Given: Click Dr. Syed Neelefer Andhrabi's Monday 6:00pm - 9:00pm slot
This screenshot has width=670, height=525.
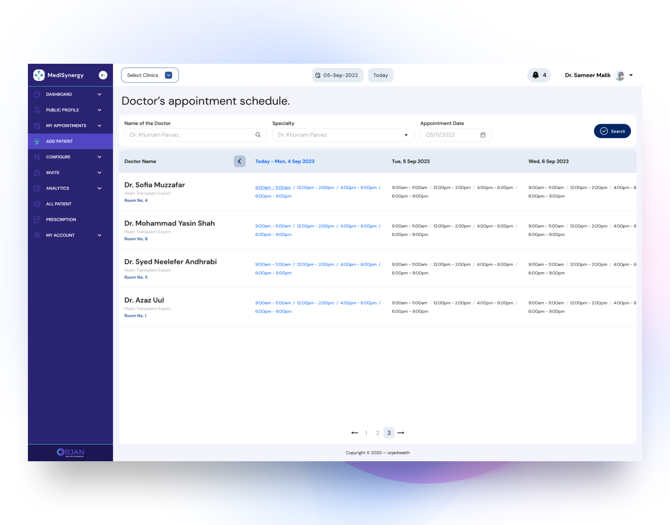Looking at the screenshot, I should tap(274, 273).
